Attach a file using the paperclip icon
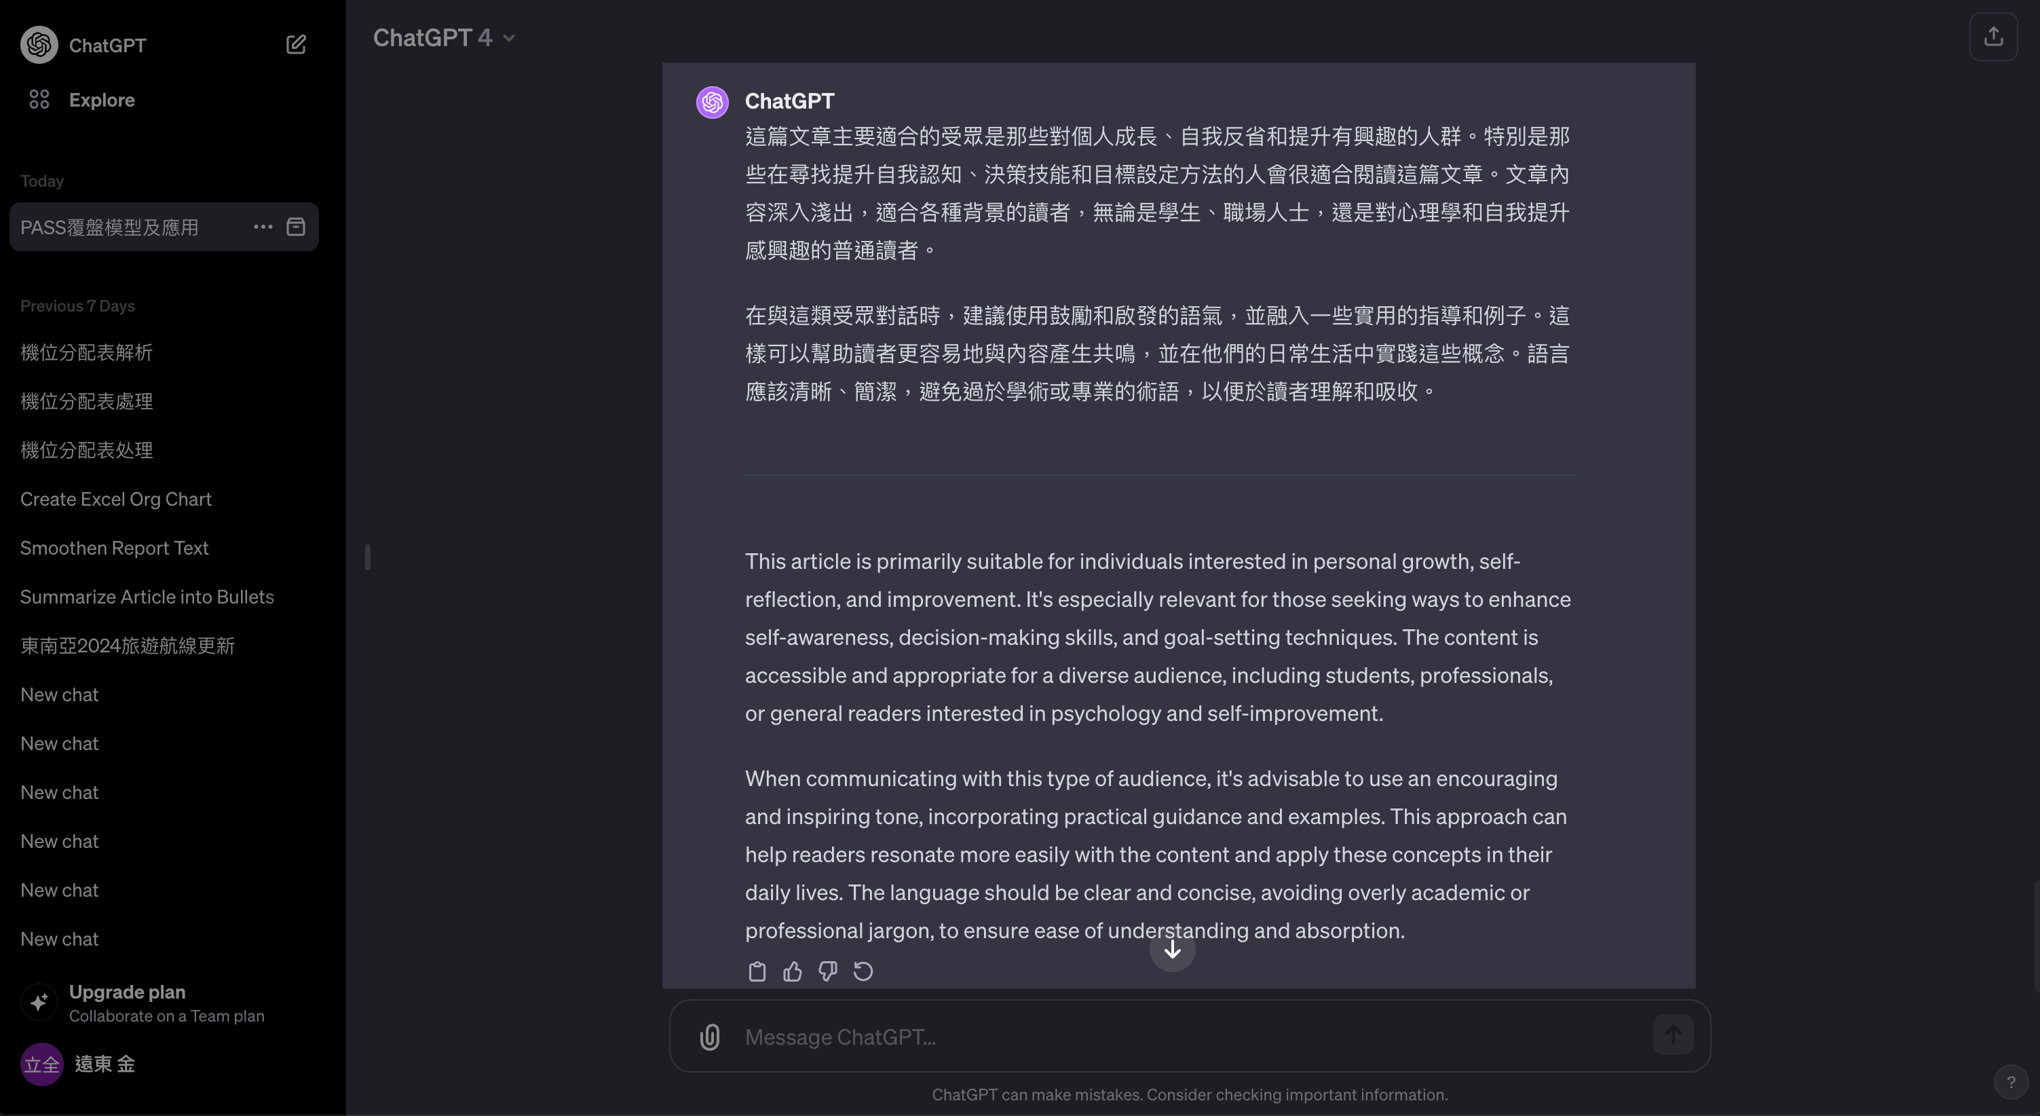The height and width of the screenshot is (1116, 2040). pyautogui.click(x=710, y=1037)
